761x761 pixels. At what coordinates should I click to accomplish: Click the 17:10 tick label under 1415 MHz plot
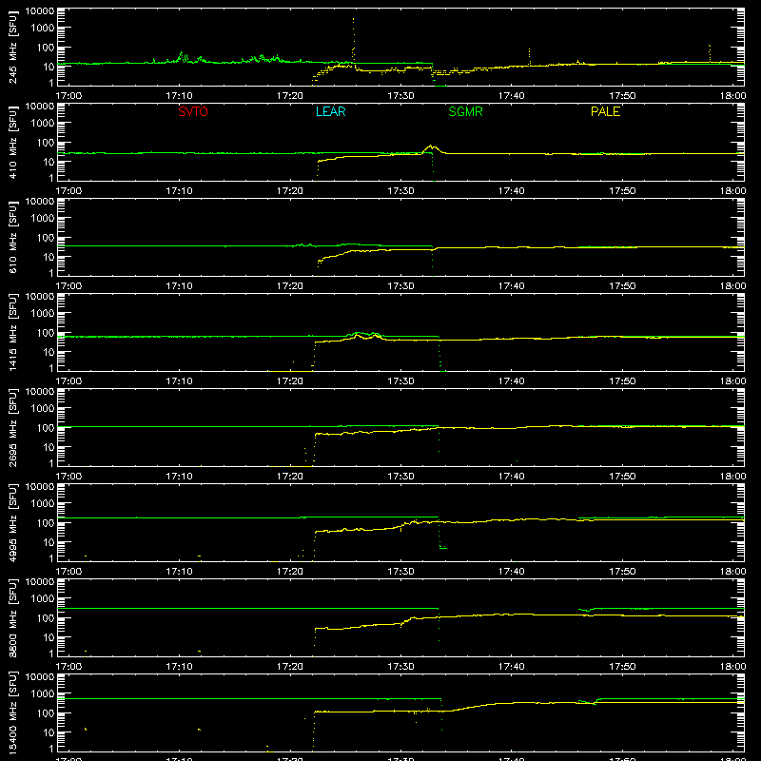pos(179,381)
